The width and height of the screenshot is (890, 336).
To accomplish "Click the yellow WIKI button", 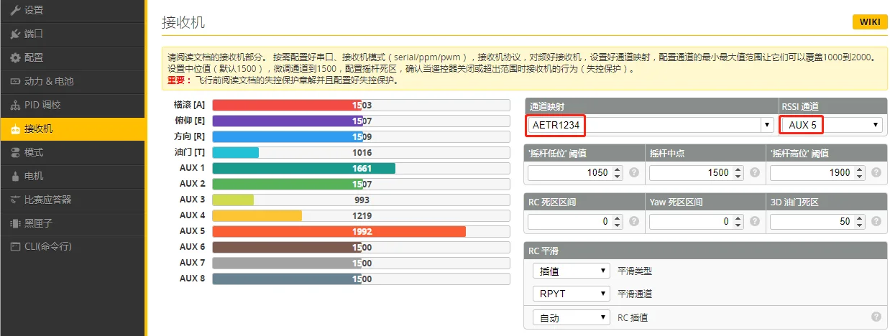I will pos(869,22).
